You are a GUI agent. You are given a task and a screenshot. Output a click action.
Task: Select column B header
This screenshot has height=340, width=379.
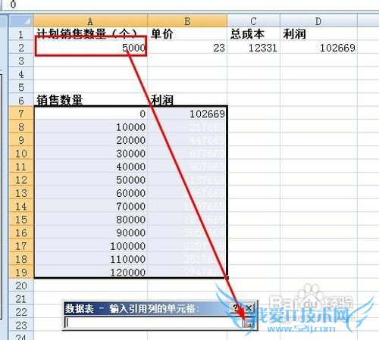pyautogui.click(x=187, y=20)
